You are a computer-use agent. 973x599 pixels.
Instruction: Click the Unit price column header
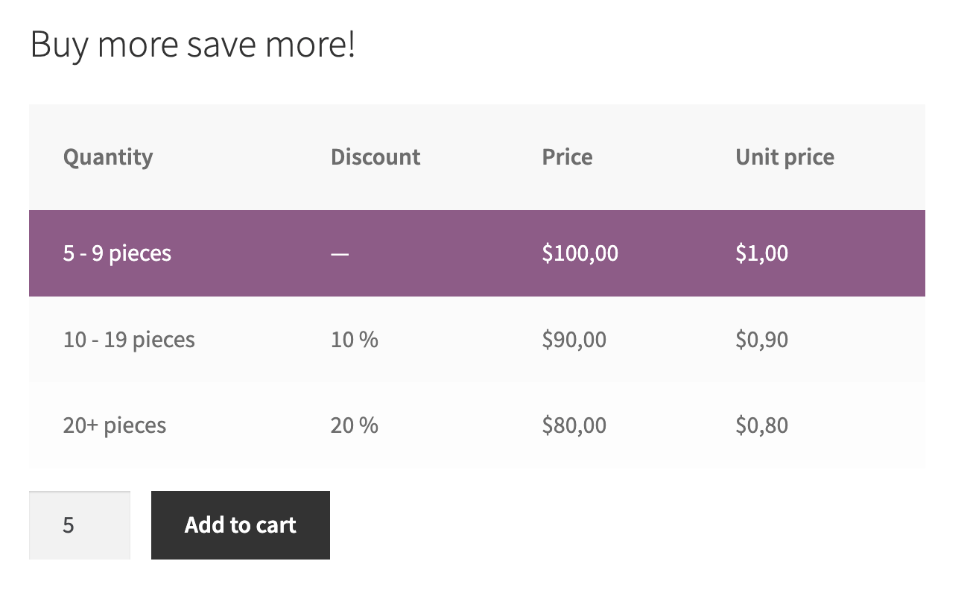click(785, 156)
